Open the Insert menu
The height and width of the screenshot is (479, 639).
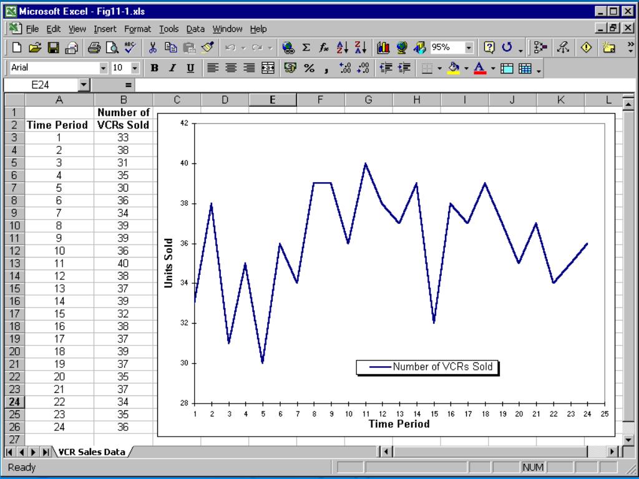105,29
